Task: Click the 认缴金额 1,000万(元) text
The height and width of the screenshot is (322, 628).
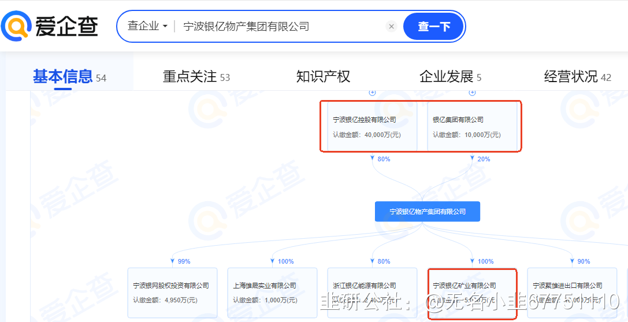Action: coord(265,300)
